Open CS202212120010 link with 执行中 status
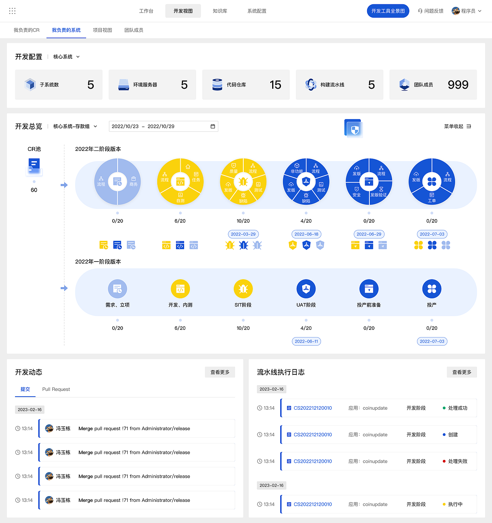492x523 pixels. tap(312, 505)
